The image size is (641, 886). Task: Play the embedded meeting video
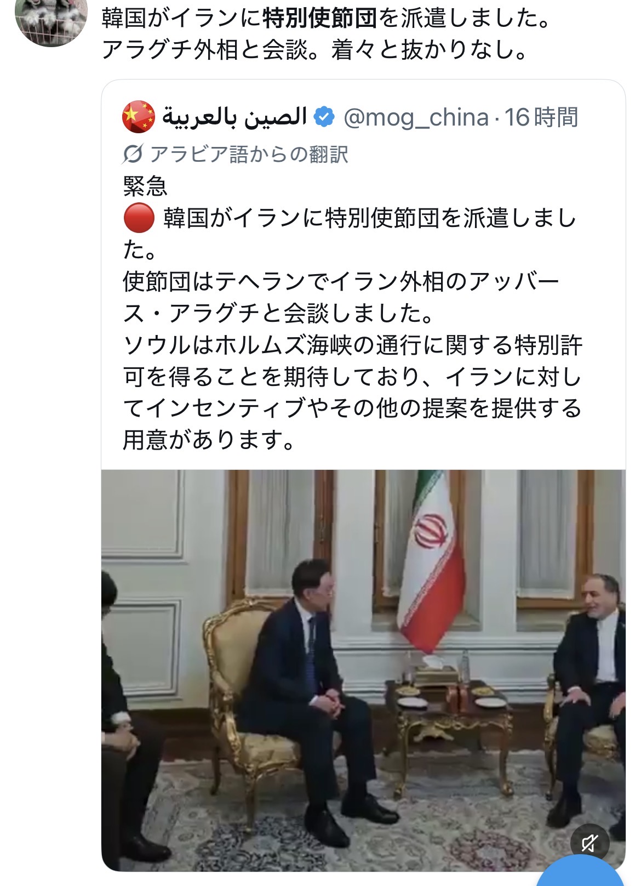coord(363,670)
